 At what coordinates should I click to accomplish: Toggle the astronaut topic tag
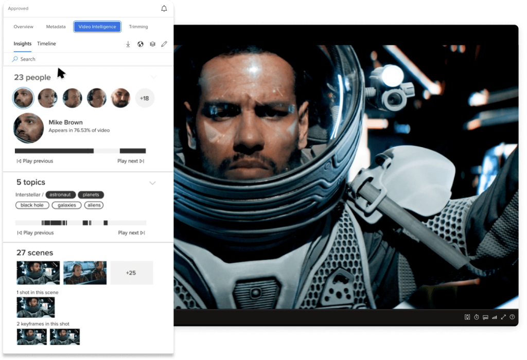61,195
